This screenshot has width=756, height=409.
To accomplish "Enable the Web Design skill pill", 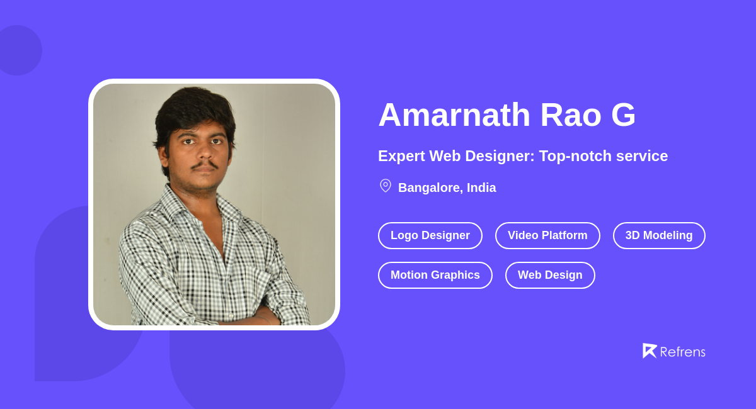I will pyautogui.click(x=550, y=275).
